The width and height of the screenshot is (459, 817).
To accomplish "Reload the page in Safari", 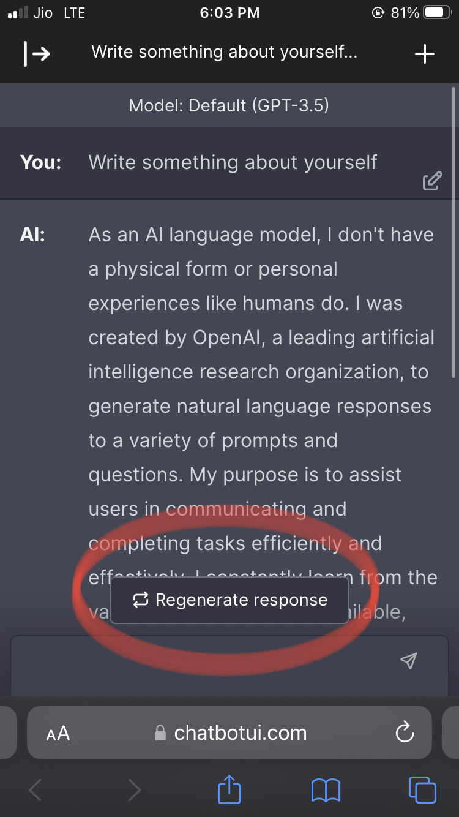I will coord(405,732).
